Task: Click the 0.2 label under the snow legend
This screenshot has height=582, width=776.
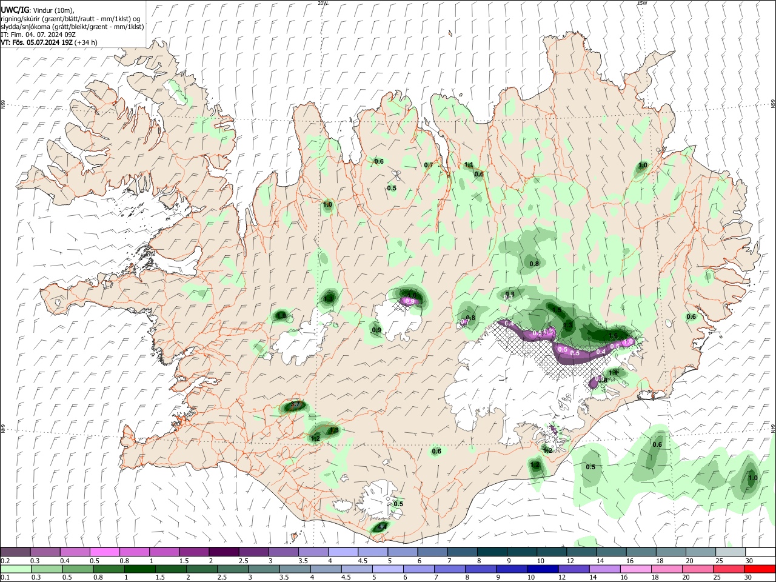Action: [x=4, y=561]
